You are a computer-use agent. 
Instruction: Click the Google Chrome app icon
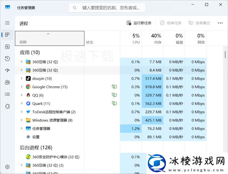28,87
